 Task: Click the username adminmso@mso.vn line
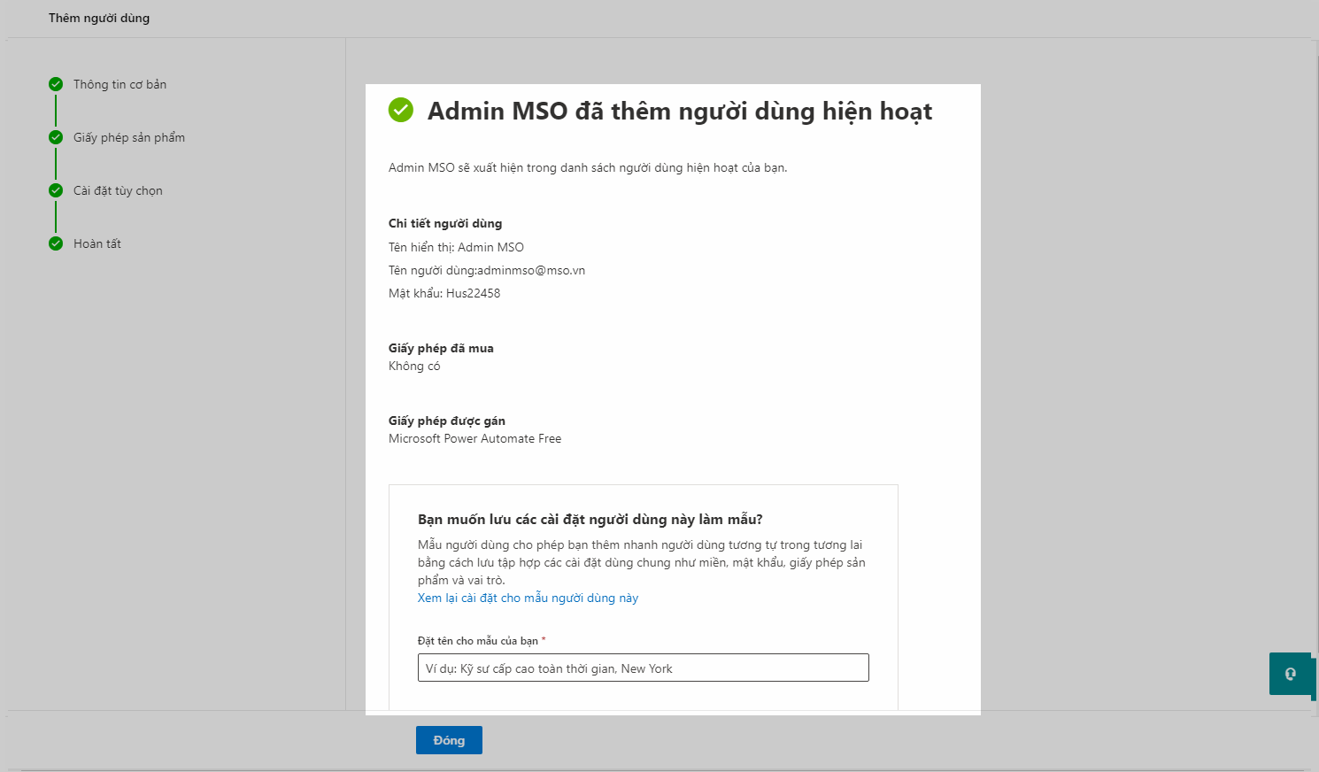click(x=487, y=271)
